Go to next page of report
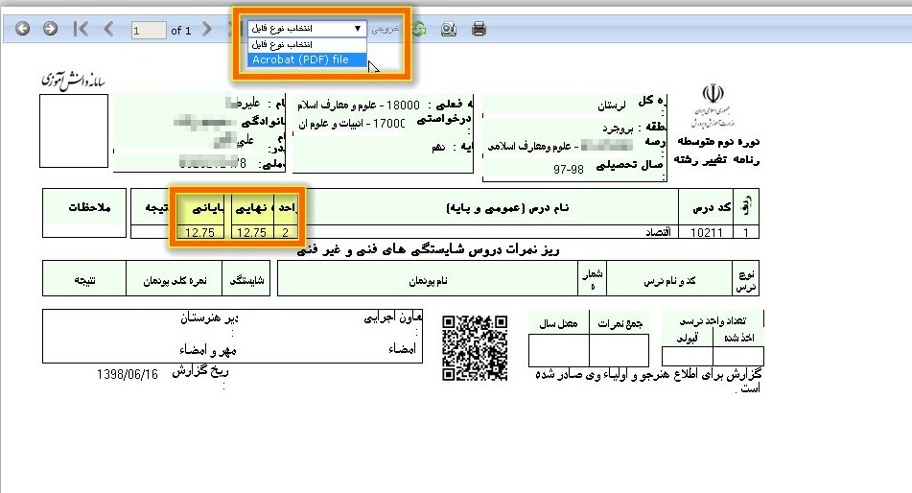The image size is (912, 493). click(x=207, y=30)
